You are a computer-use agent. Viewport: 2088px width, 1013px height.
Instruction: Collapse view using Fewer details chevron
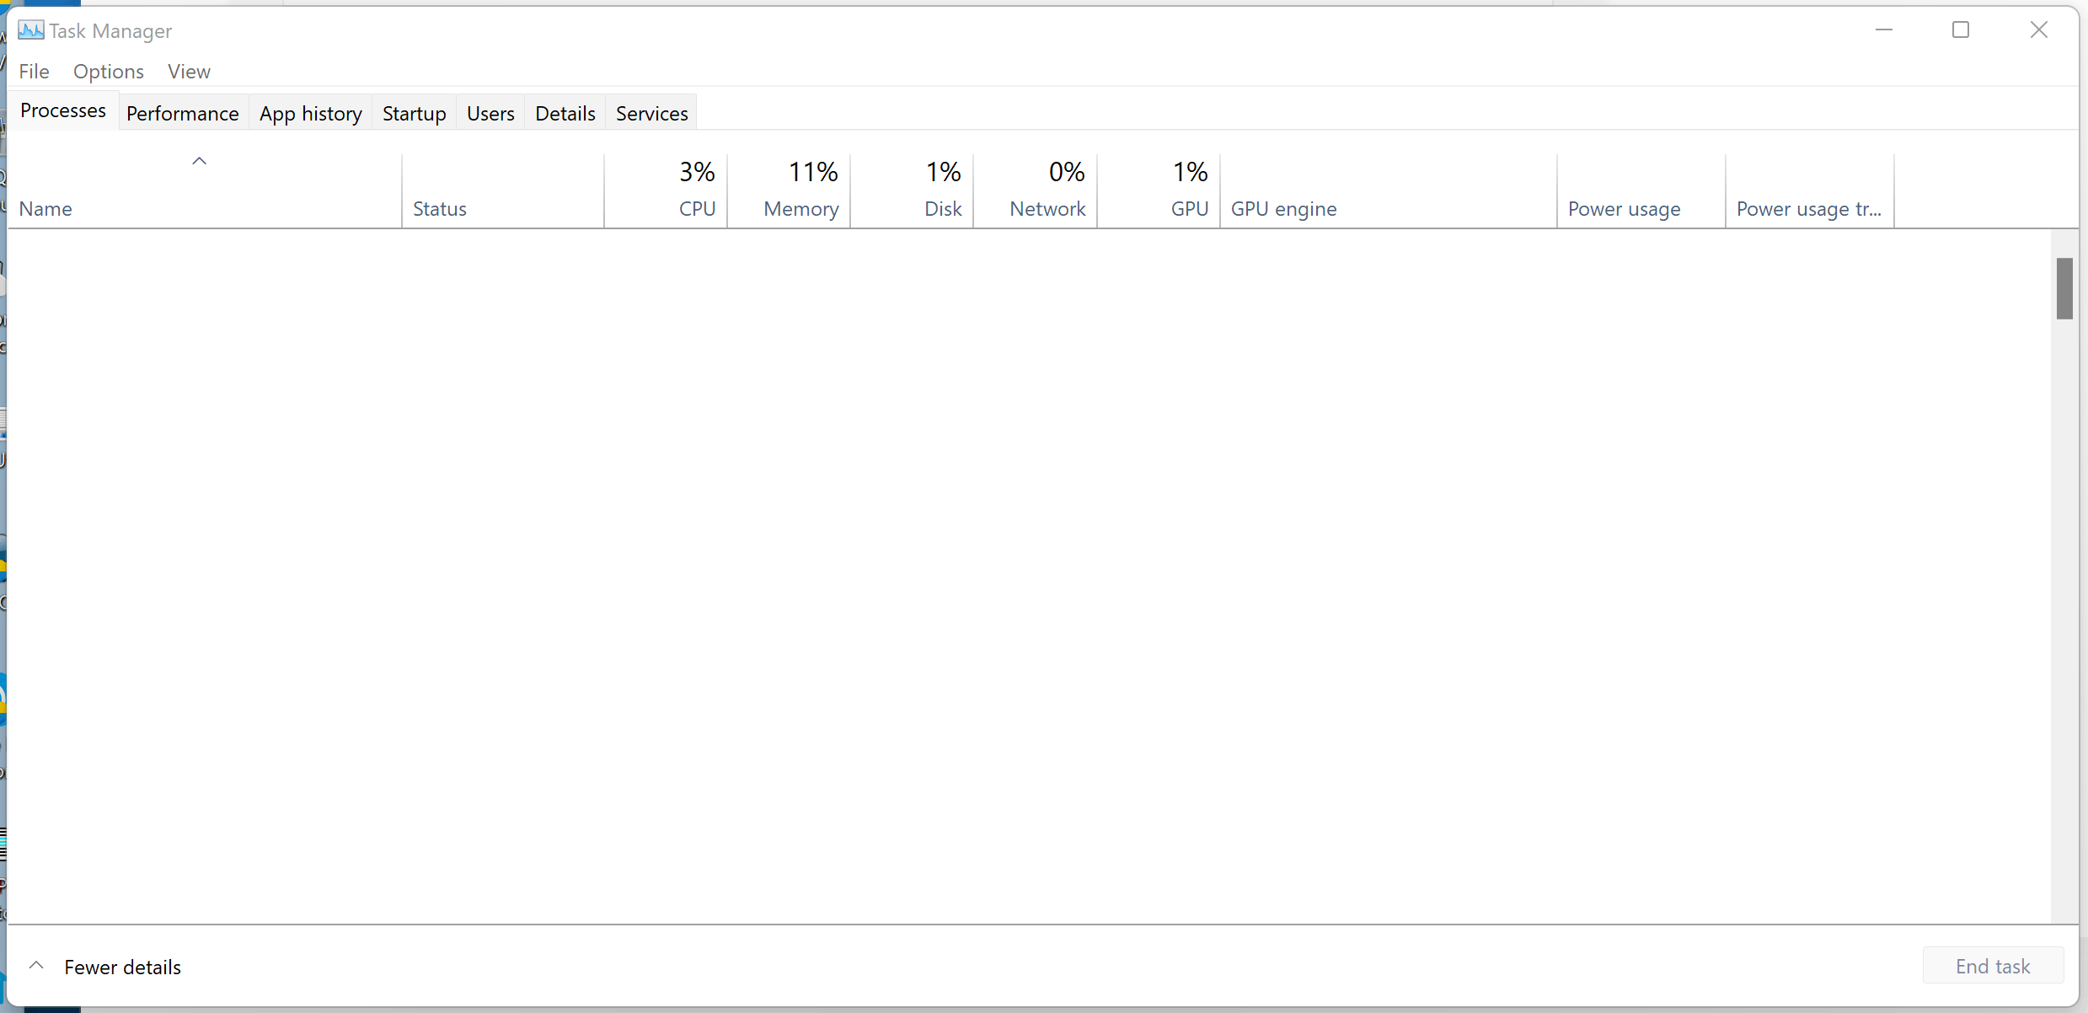pyautogui.click(x=36, y=966)
